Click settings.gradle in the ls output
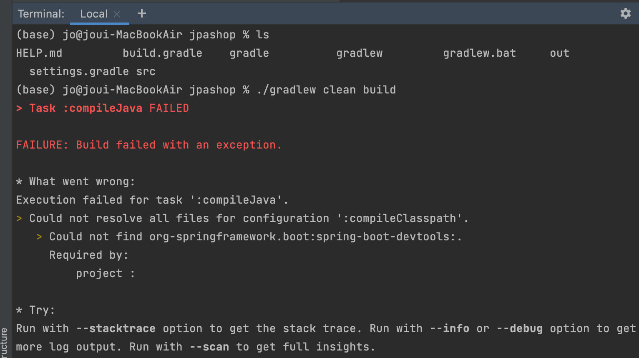 pos(79,72)
